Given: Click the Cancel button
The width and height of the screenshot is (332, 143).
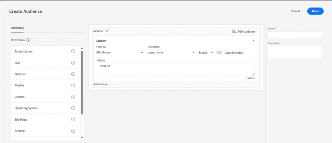Looking at the screenshot, I should [x=295, y=11].
